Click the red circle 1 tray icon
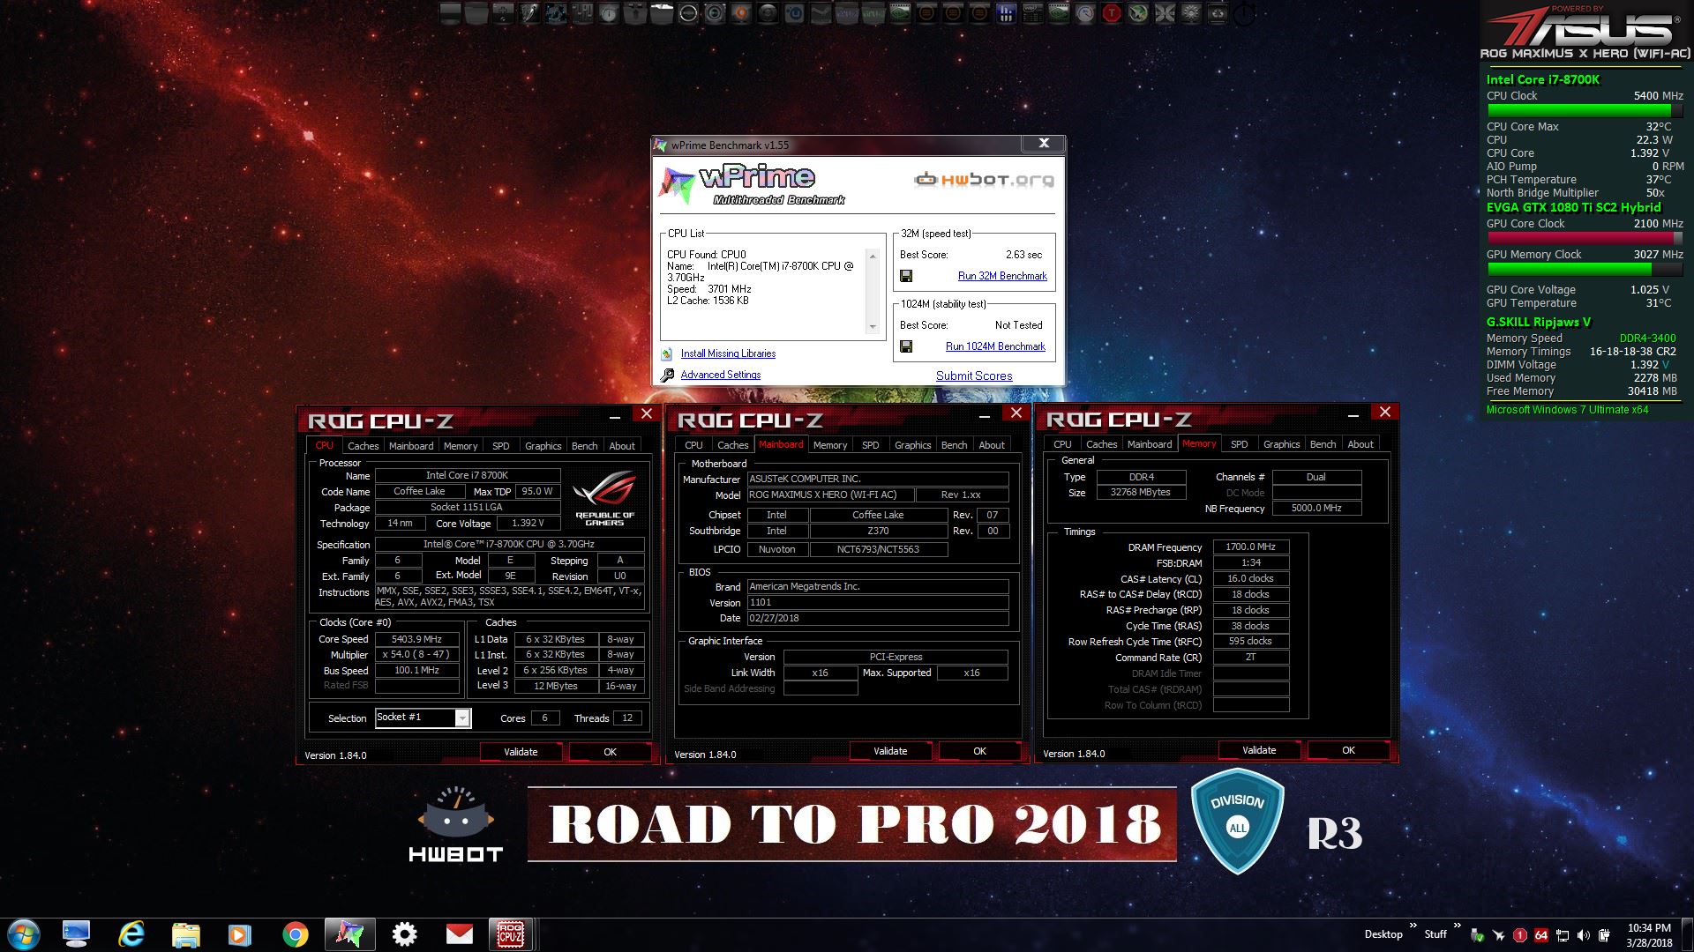The width and height of the screenshot is (1694, 952). tap(1520, 935)
